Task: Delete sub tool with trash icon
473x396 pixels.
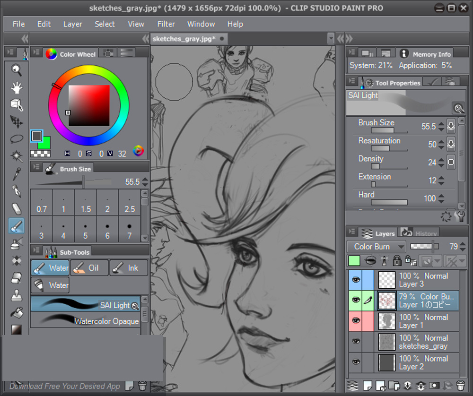Action: click(142, 386)
